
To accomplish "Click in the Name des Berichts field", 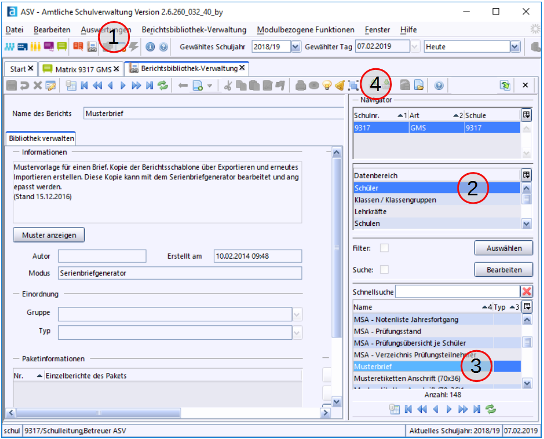I will tap(214, 113).
